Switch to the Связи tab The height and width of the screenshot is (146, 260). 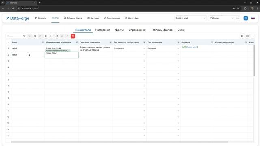[x=181, y=30]
